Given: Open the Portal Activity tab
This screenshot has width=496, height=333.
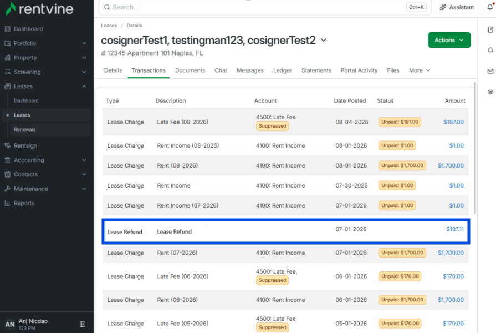Looking at the screenshot, I should tap(359, 70).
